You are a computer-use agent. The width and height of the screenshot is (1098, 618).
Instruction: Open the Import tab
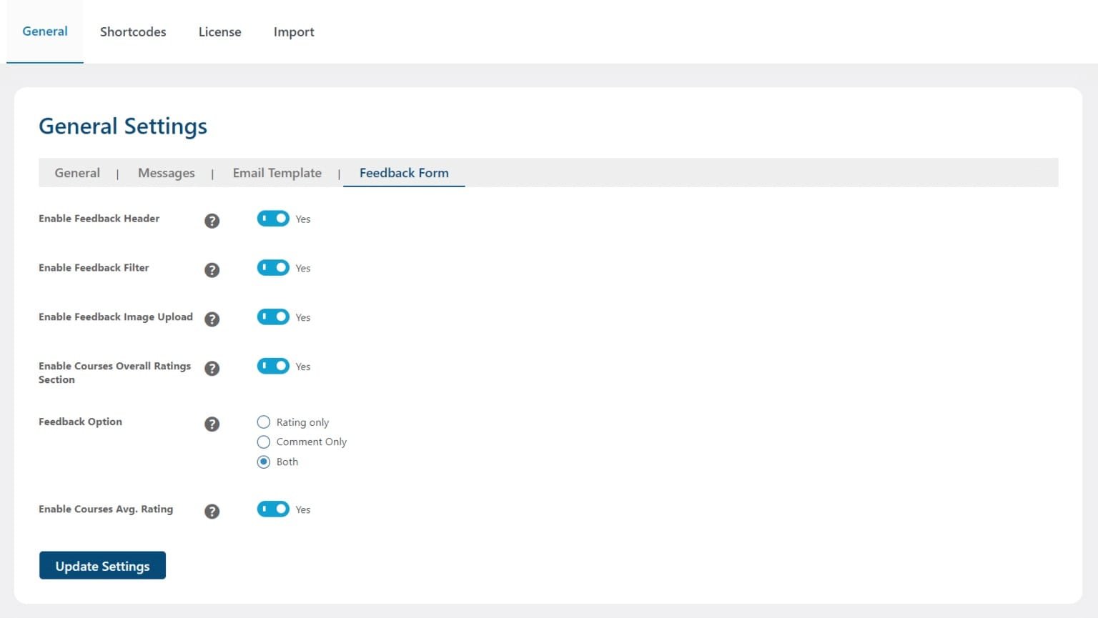click(294, 31)
